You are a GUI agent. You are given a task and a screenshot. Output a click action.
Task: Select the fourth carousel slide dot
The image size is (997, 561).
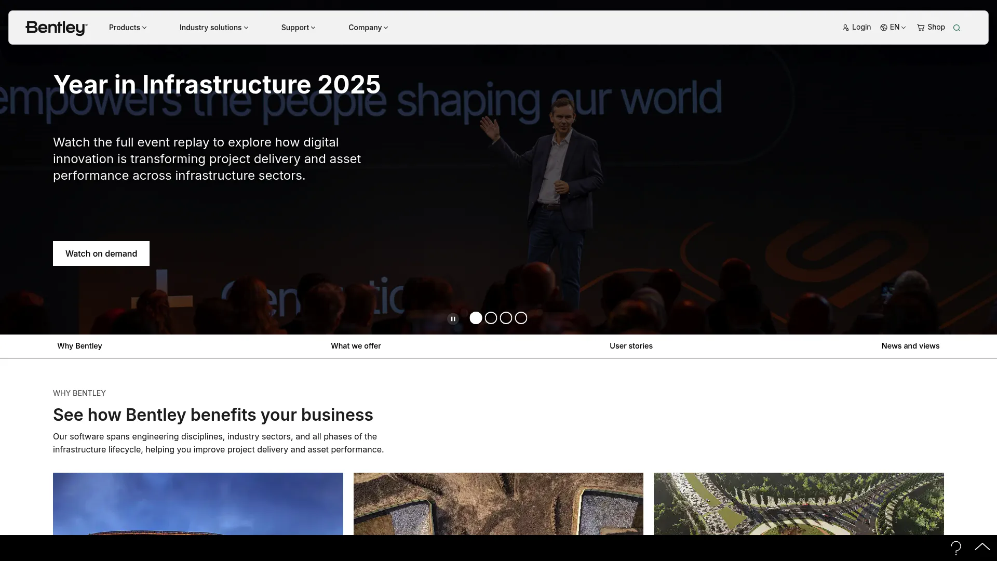(x=521, y=318)
